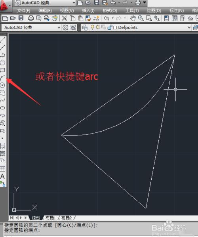Click the Publish icon in Standard toolbar
Screen dimensions: 198x237
pos(47,18)
